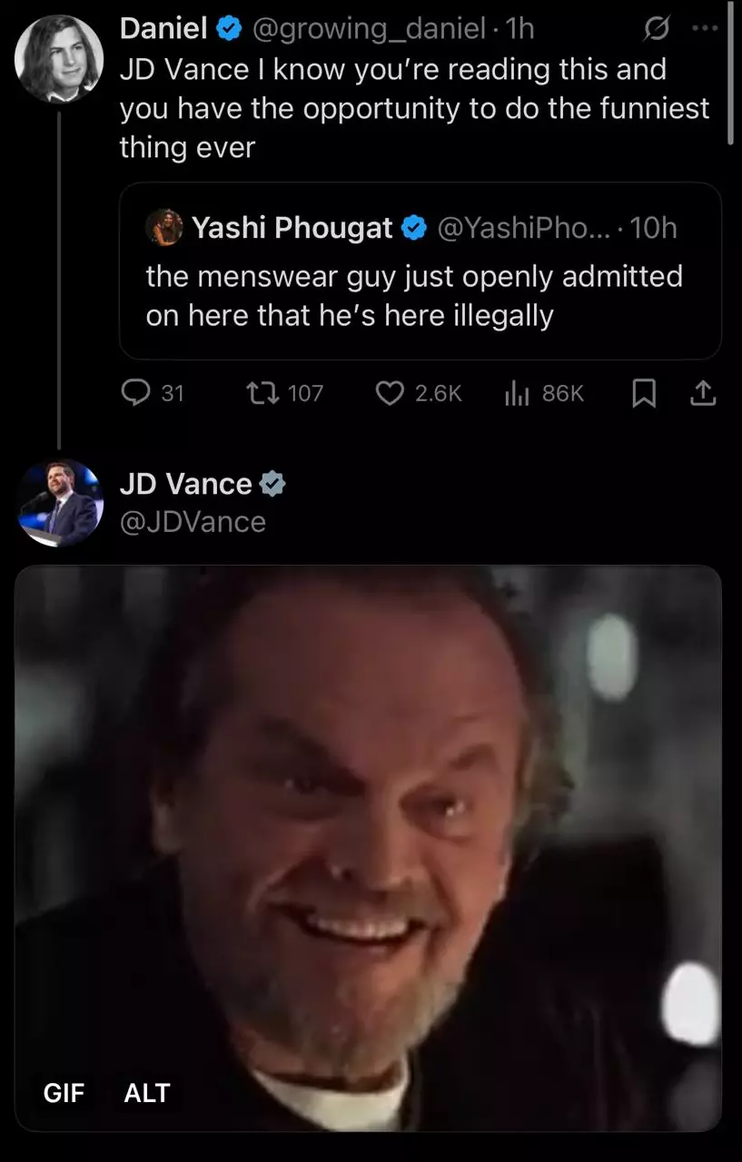The image size is (742, 1162).
Task: View analytics icon showing 86K views
Action: point(516,392)
